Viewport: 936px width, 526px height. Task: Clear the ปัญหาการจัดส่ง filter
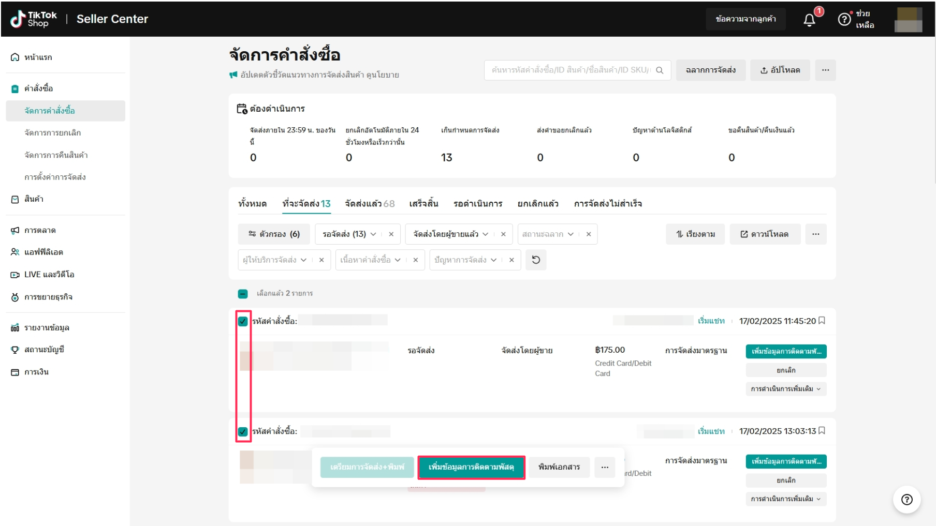[511, 260]
